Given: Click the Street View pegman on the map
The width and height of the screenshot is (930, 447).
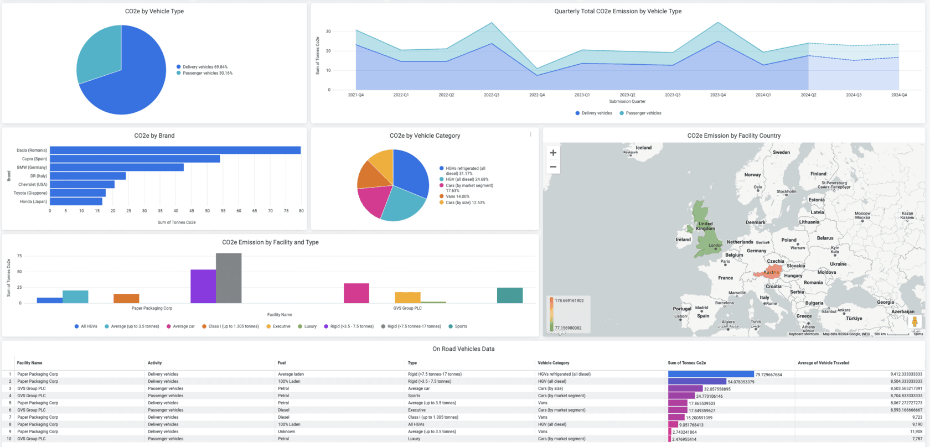Looking at the screenshot, I should pyautogui.click(x=914, y=322).
